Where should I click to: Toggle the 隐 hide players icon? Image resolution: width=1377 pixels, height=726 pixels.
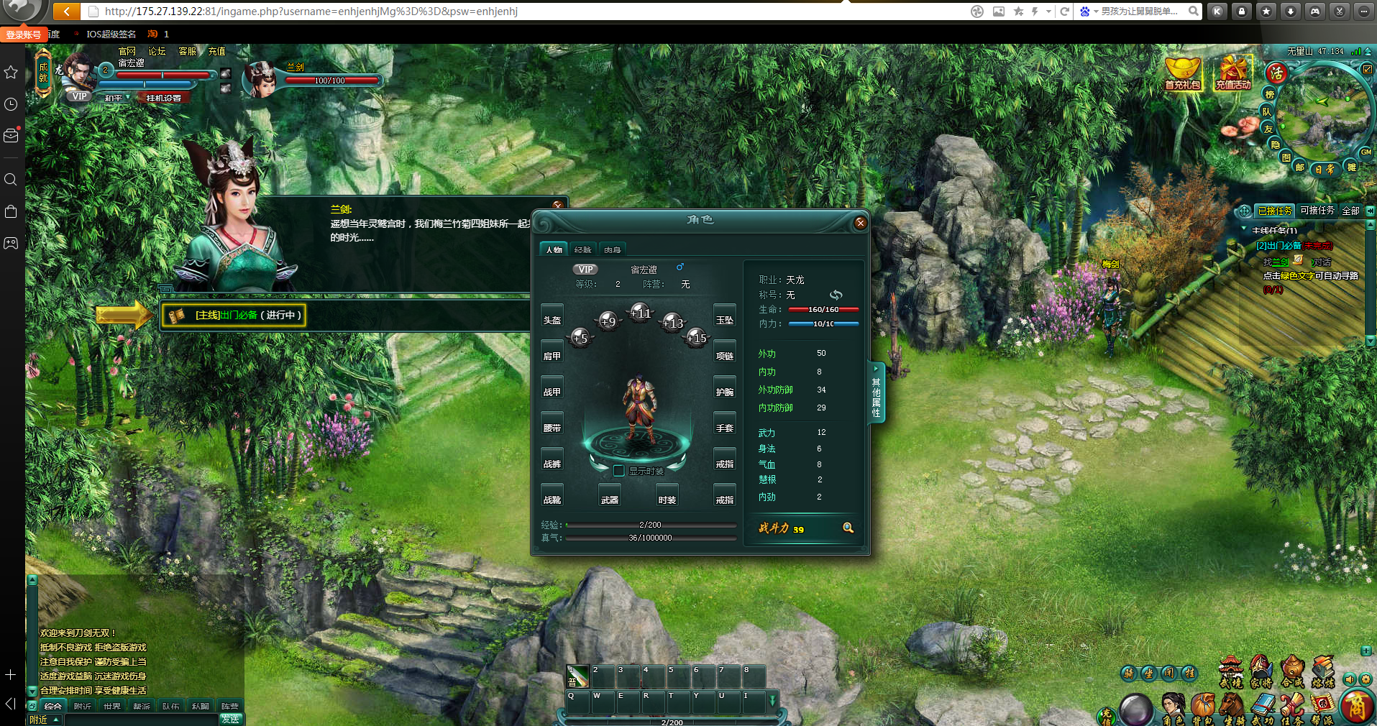tap(1276, 144)
